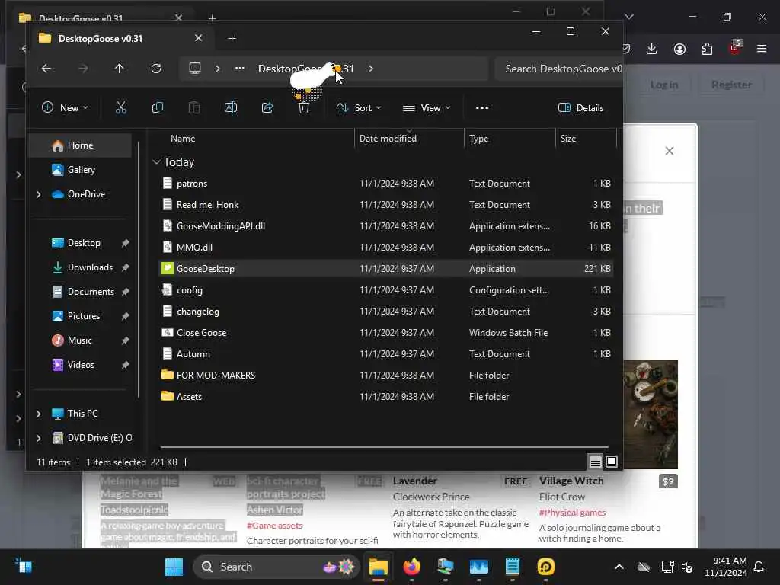Open the See more ellipsis menu in toolbar
The image size is (780, 585).
[x=481, y=108]
